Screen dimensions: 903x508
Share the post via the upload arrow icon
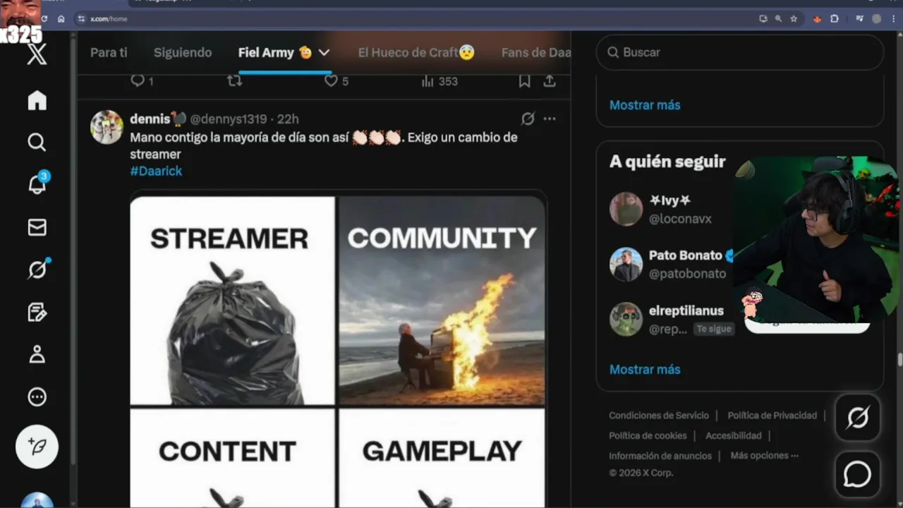tap(550, 81)
